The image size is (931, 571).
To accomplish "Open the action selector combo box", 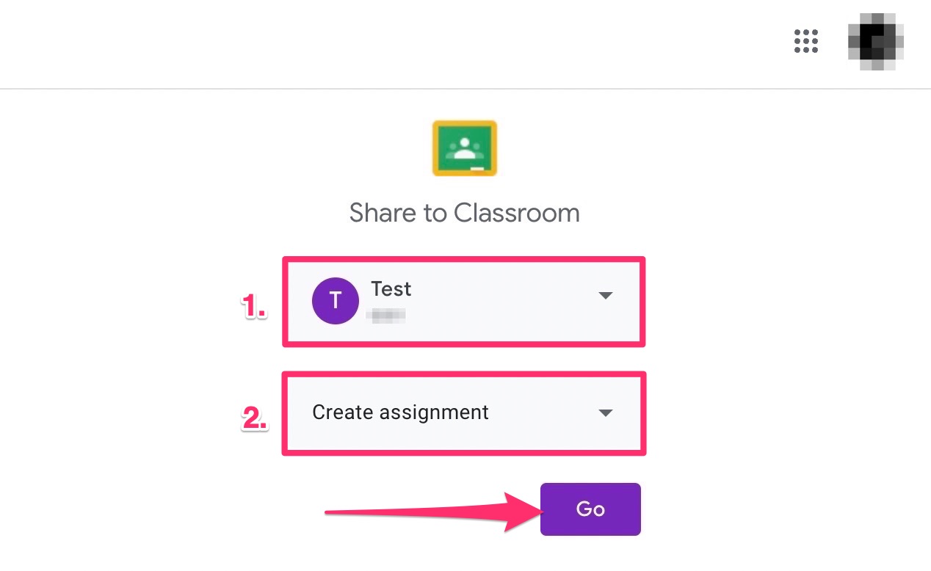I will click(x=464, y=413).
